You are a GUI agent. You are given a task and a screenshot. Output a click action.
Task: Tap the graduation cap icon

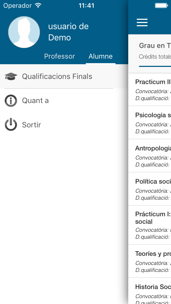pos(11,76)
